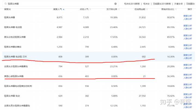Image resolution: width=196 pixels, height=110 pixels.
Task: Sort by 搜索人气 using its arrow icon
Action: (64, 9)
